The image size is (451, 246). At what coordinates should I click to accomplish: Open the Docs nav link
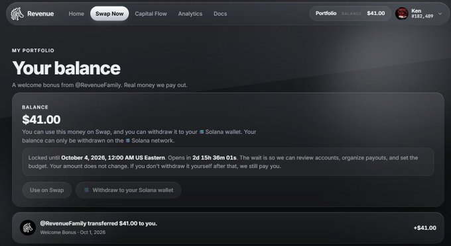pos(220,14)
